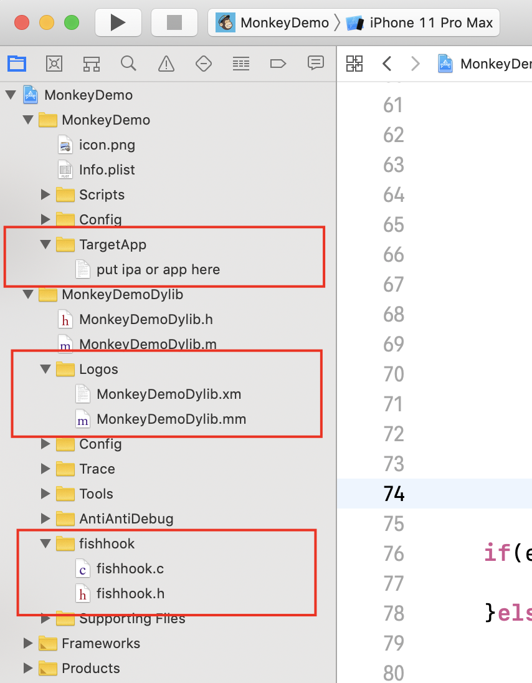
Task: Open the Issue navigator
Action: (x=166, y=64)
